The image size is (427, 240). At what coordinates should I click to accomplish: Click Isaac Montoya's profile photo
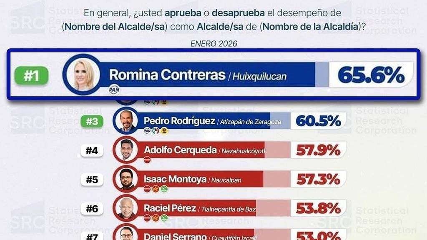tap(126, 179)
